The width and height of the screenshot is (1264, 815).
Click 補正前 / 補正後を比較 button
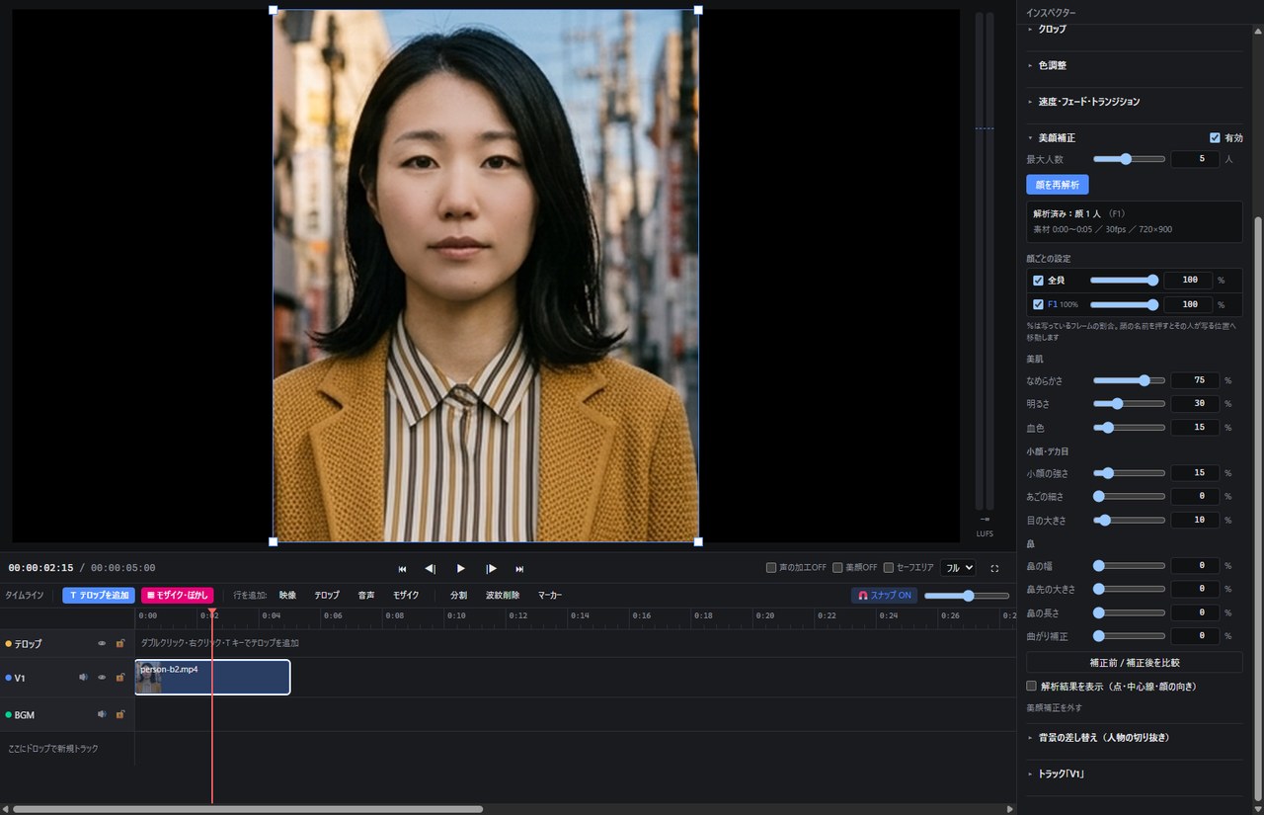1135,662
